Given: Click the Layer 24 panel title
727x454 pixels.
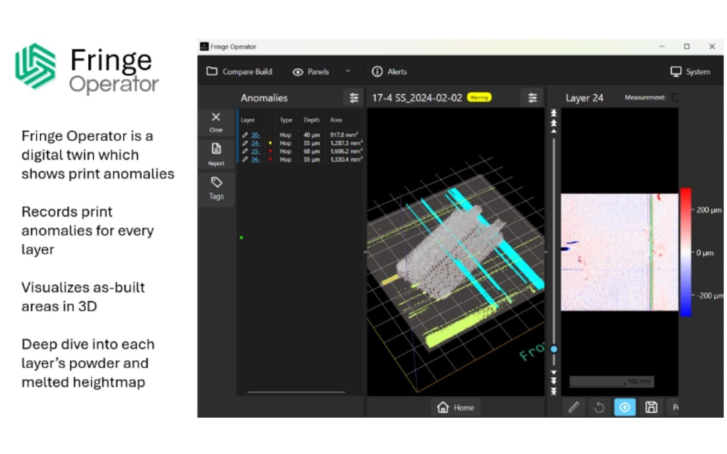Looking at the screenshot, I should tap(584, 98).
